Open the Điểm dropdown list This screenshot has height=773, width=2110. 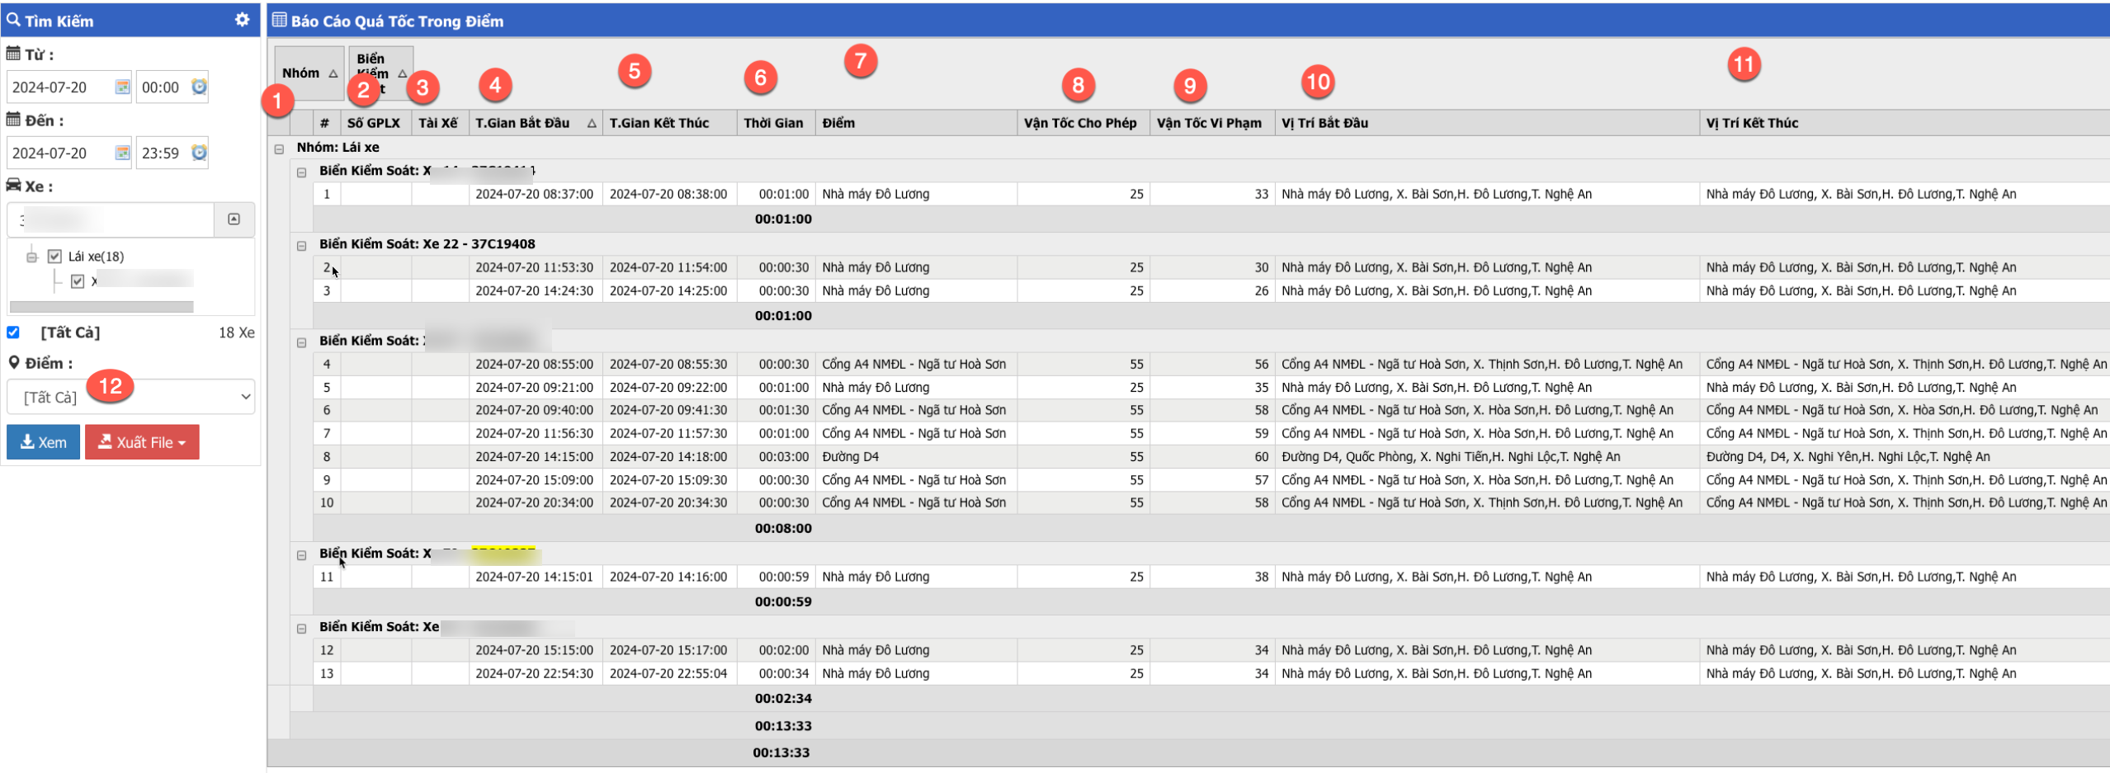tap(130, 397)
